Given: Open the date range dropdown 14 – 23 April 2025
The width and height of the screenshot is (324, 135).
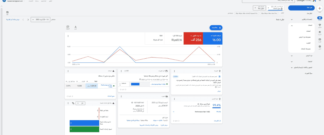Looking at the screenshot, I should 40,19.
